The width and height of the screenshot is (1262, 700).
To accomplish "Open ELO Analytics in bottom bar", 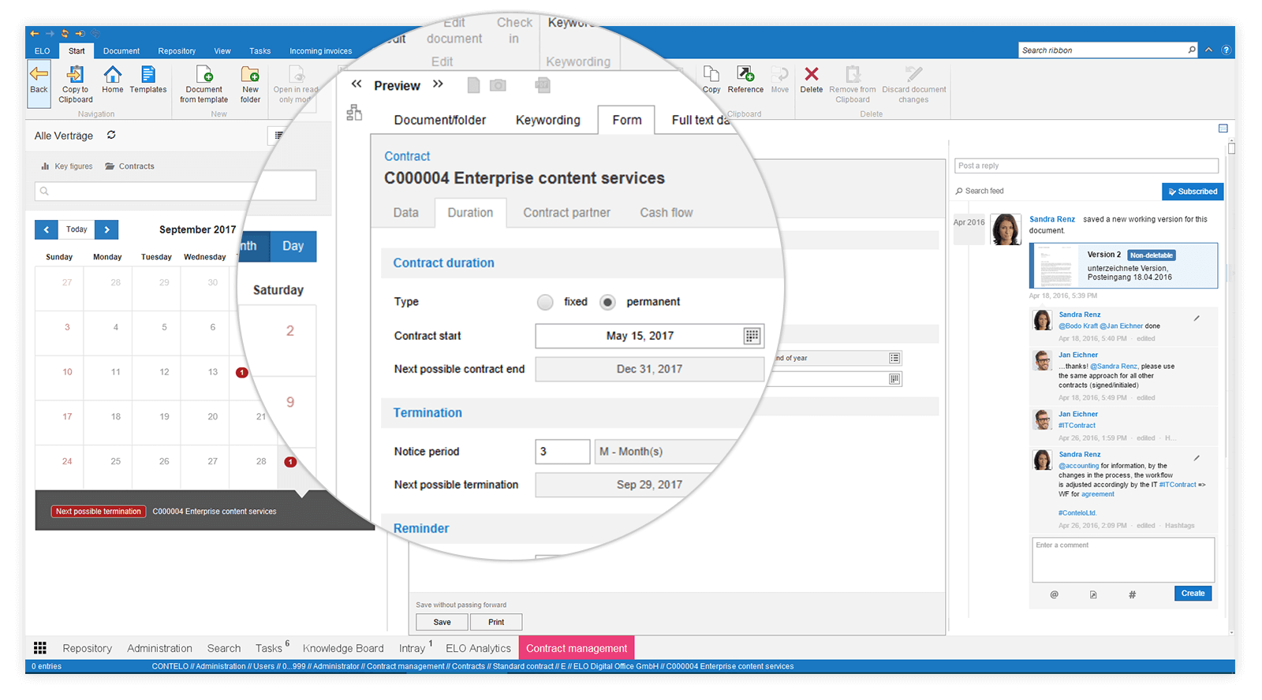I will coord(478,648).
